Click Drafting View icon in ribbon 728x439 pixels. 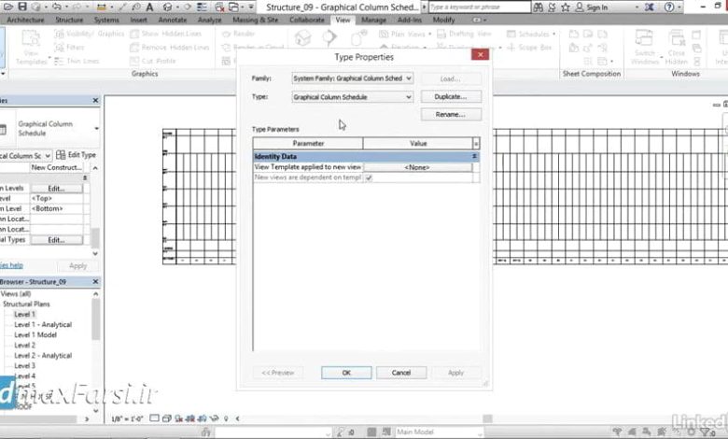point(441,34)
